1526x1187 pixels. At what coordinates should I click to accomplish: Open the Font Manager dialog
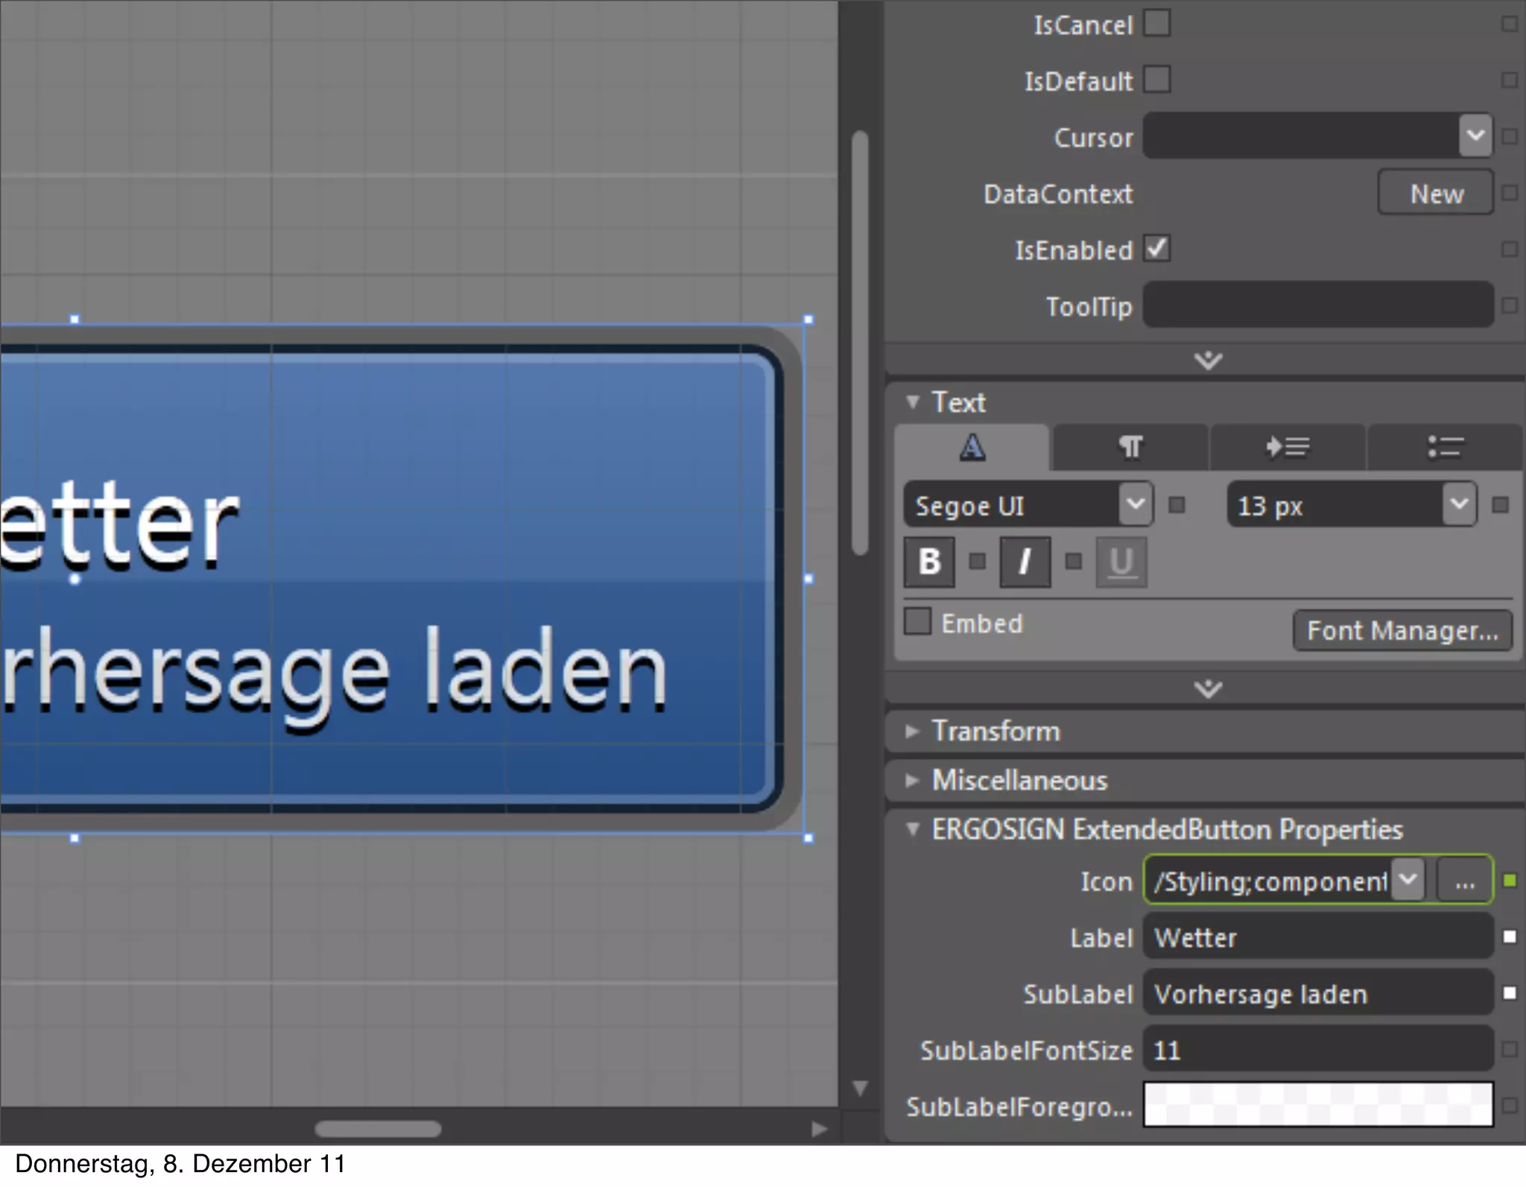(1402, 630)
